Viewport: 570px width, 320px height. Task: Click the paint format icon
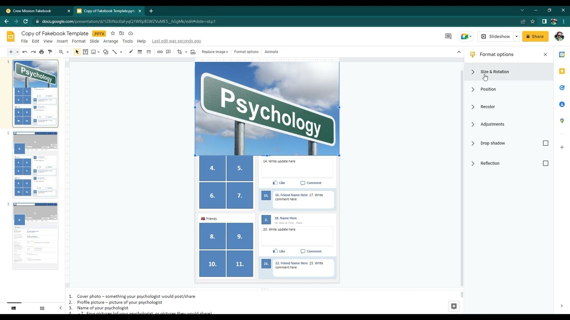tap(50, 52)
